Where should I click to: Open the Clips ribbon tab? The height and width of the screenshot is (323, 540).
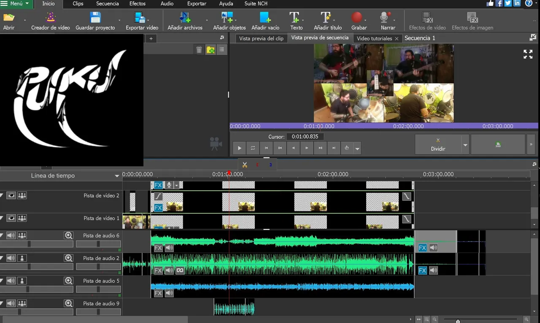point(78,3)
